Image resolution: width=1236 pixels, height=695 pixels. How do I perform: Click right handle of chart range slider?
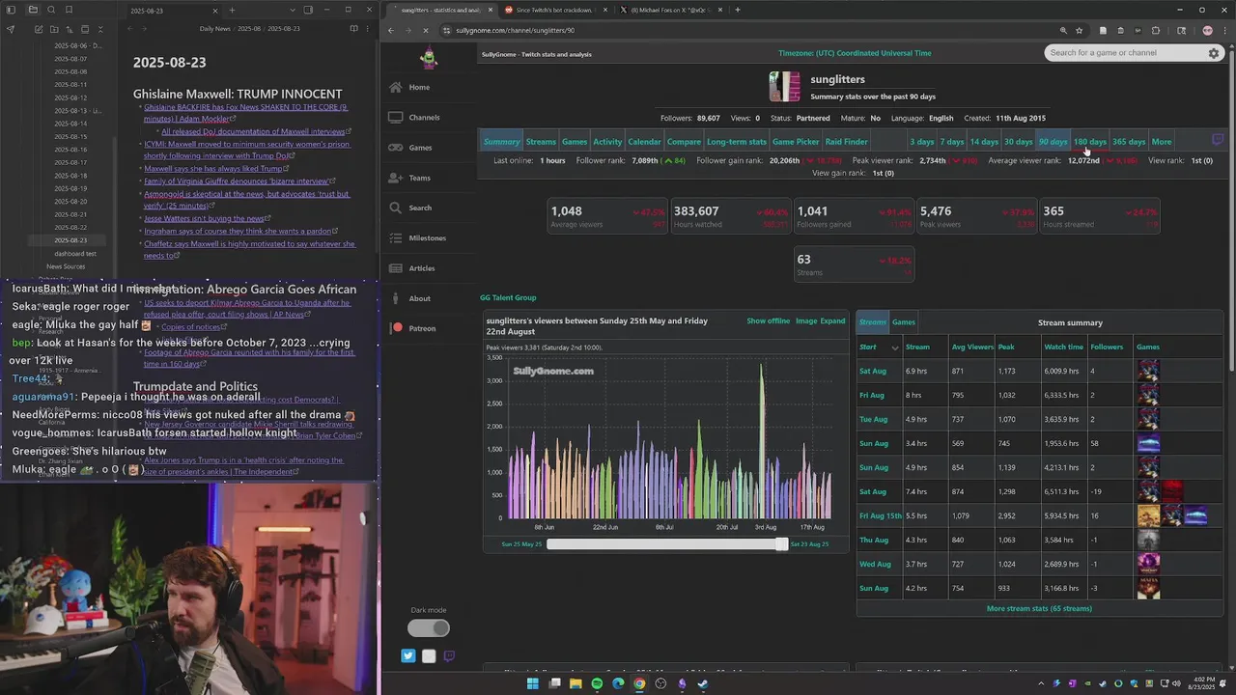tap(781, 544)
